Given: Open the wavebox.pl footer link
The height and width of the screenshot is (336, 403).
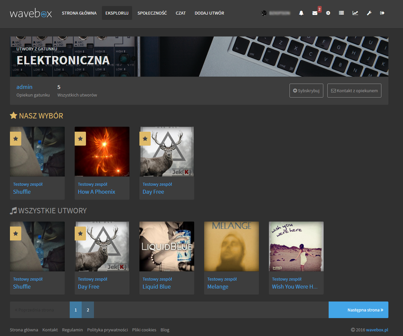Looking at the screenshot, I should [x=377, y=330].
